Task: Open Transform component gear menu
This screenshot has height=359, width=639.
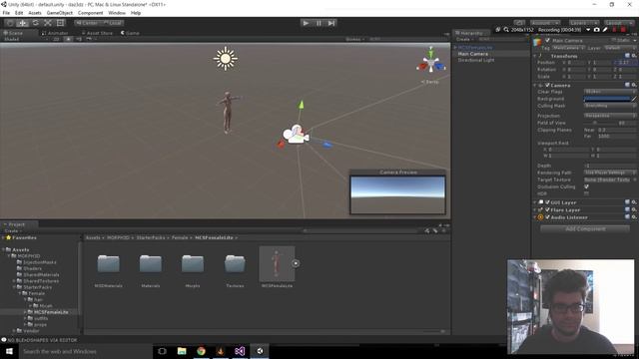Action: [634, 56]
